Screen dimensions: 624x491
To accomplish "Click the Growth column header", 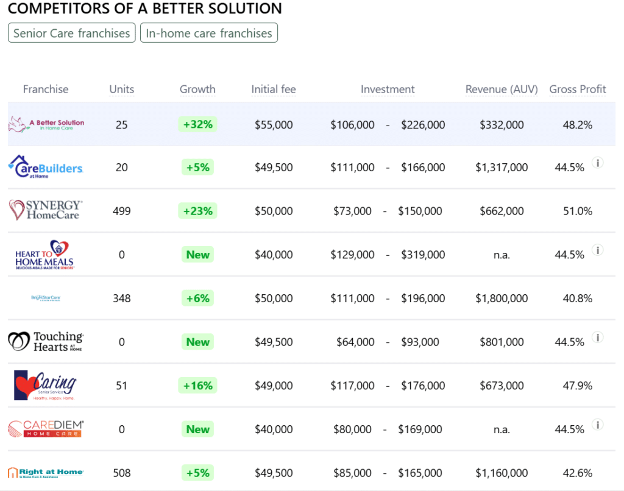I will click(x=198, y=89).
